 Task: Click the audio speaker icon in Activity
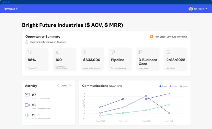coord(27,115)
